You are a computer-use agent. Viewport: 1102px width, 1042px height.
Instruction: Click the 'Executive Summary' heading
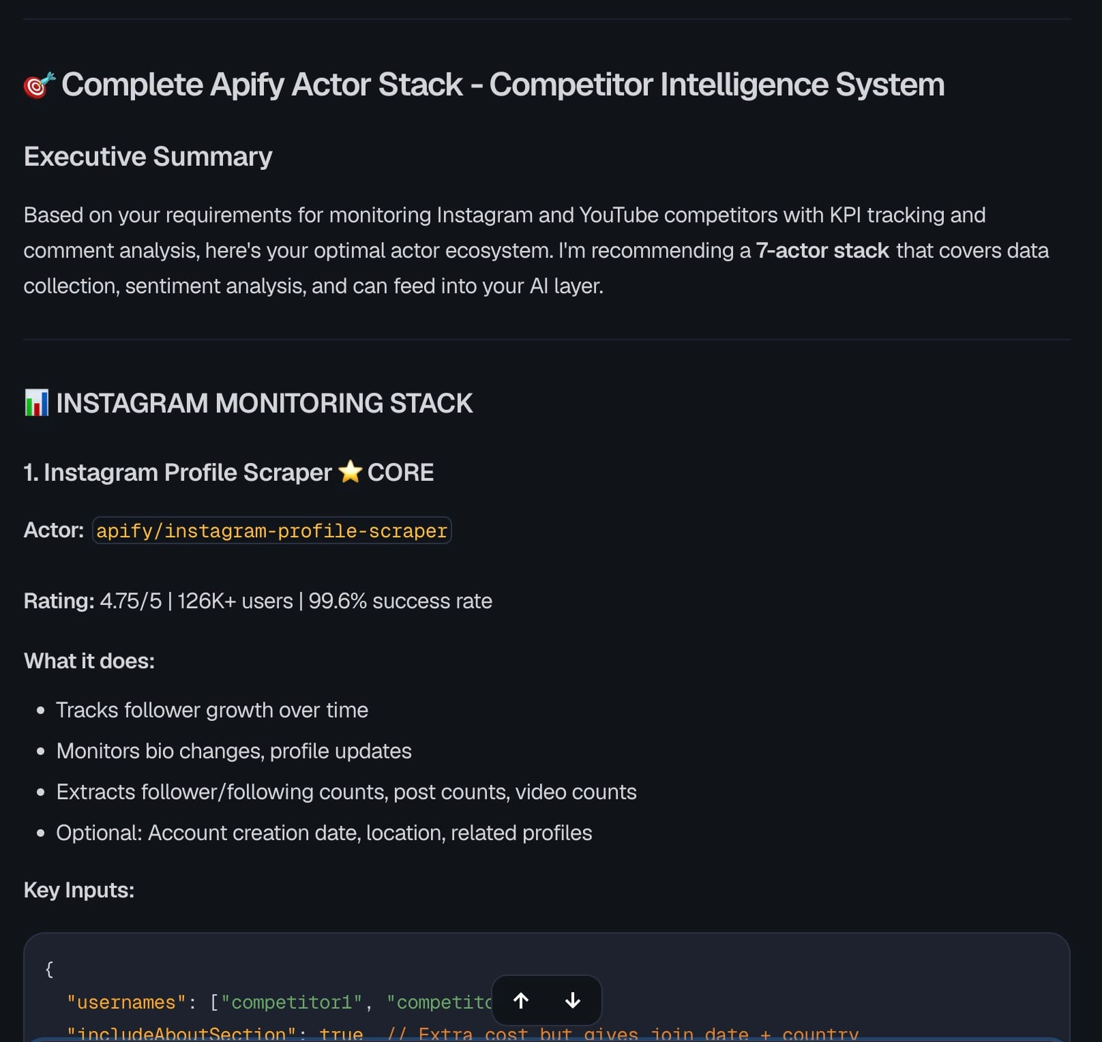tap(148, 156)
